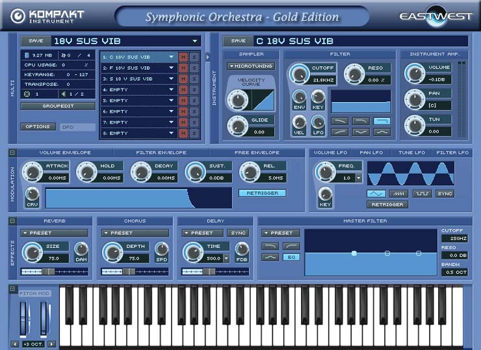Screen dimensions: 481x350
Task: Click the Chorus level slider
Action: click(135, 272)
